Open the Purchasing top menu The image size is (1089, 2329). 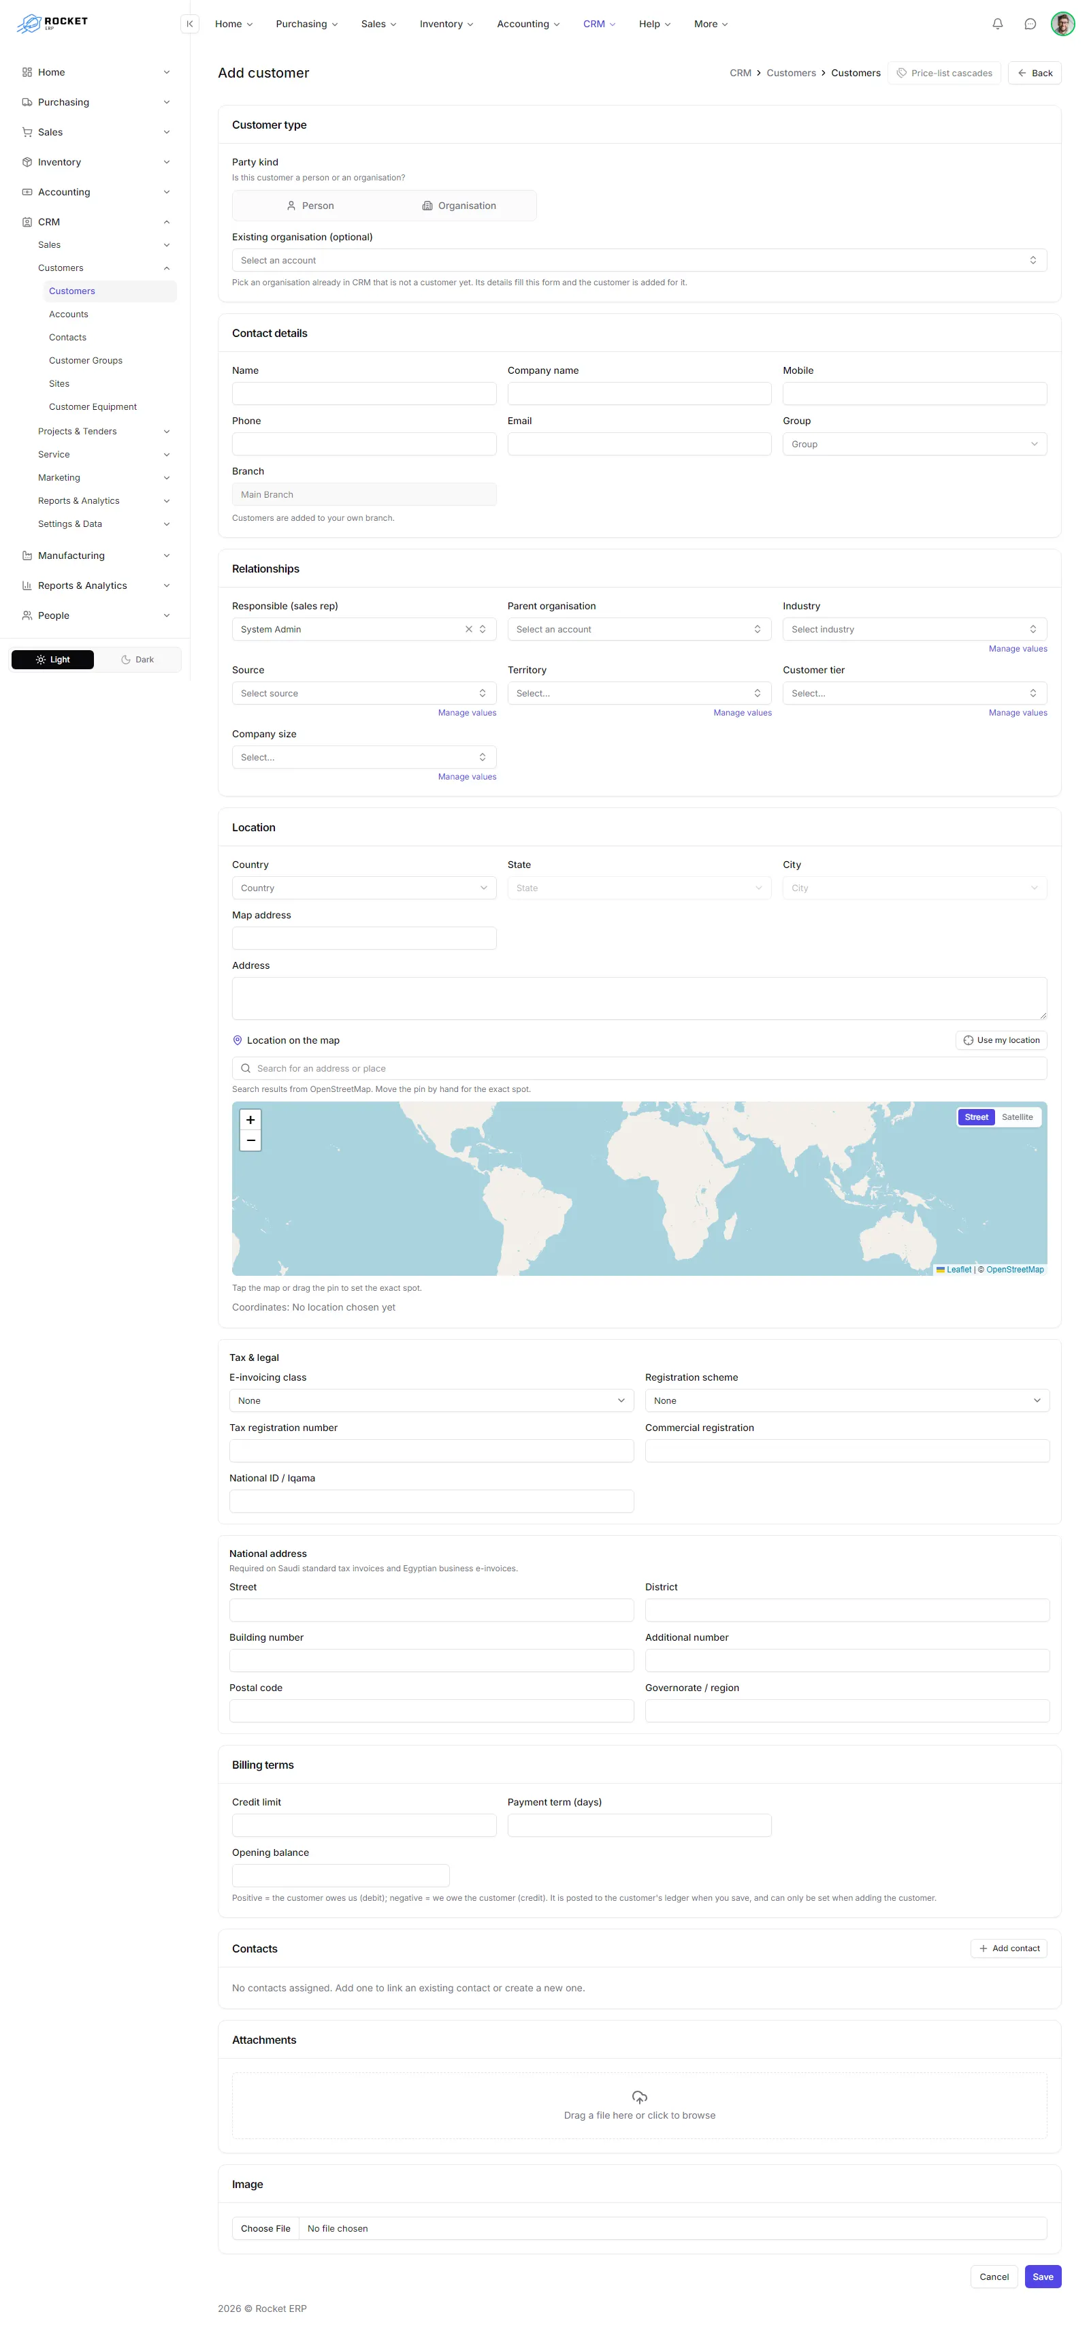(306, 25)
